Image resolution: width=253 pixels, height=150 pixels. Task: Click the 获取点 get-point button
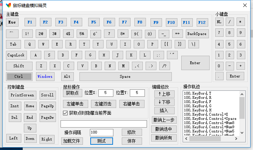coord(72,93)
